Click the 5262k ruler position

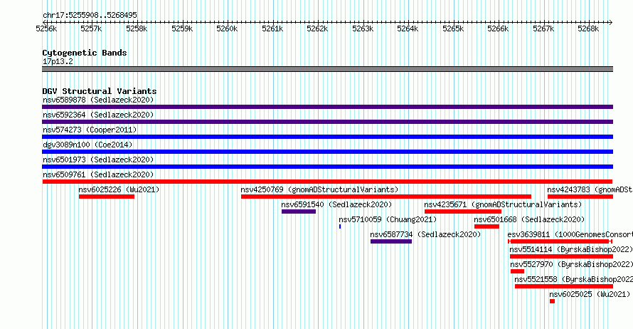pos(317,28)
